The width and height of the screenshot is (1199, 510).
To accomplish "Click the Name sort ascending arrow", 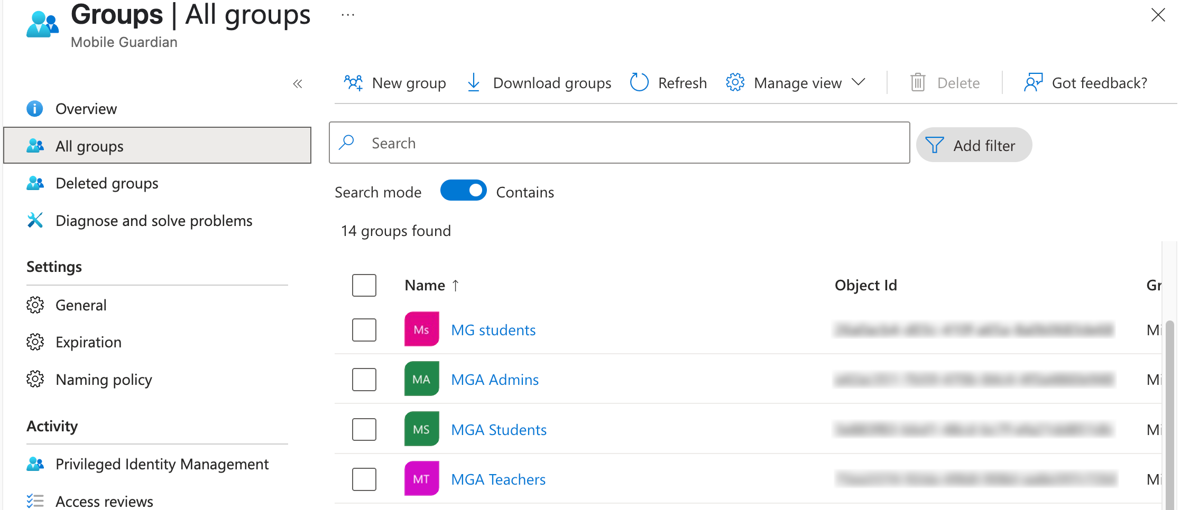I will pyautogui.click(x=455, y=285).
